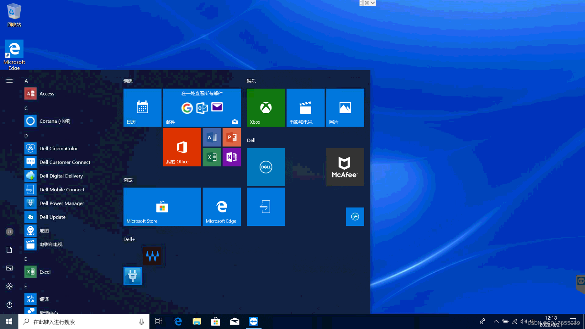585x329 pixels.
Task: Select the 娱乐 tile group title
Action: [x=251, y=81]
